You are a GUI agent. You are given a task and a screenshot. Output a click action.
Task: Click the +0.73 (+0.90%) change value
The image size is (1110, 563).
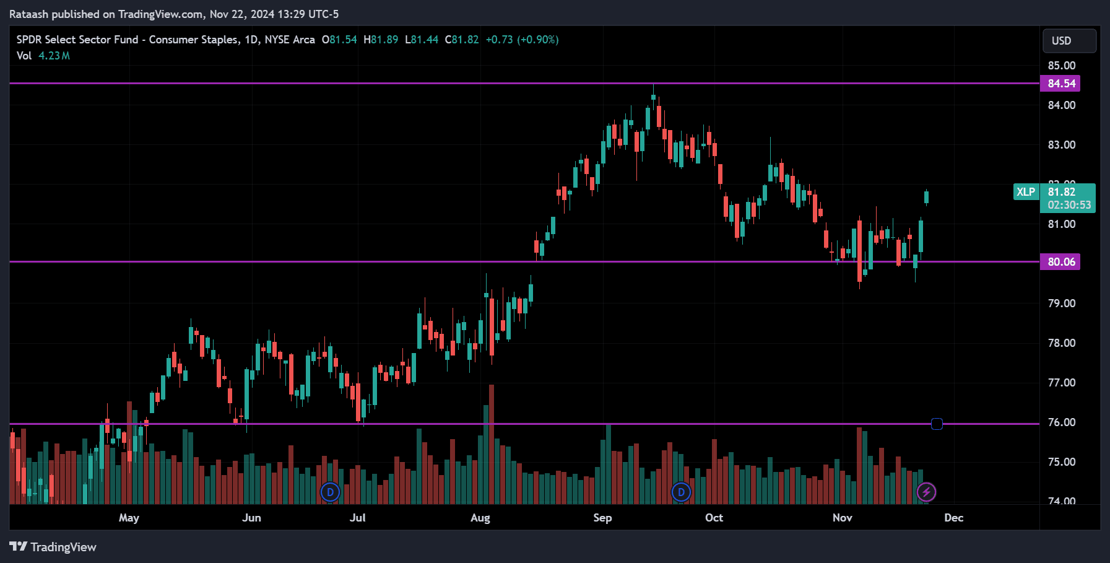point(522,40)
